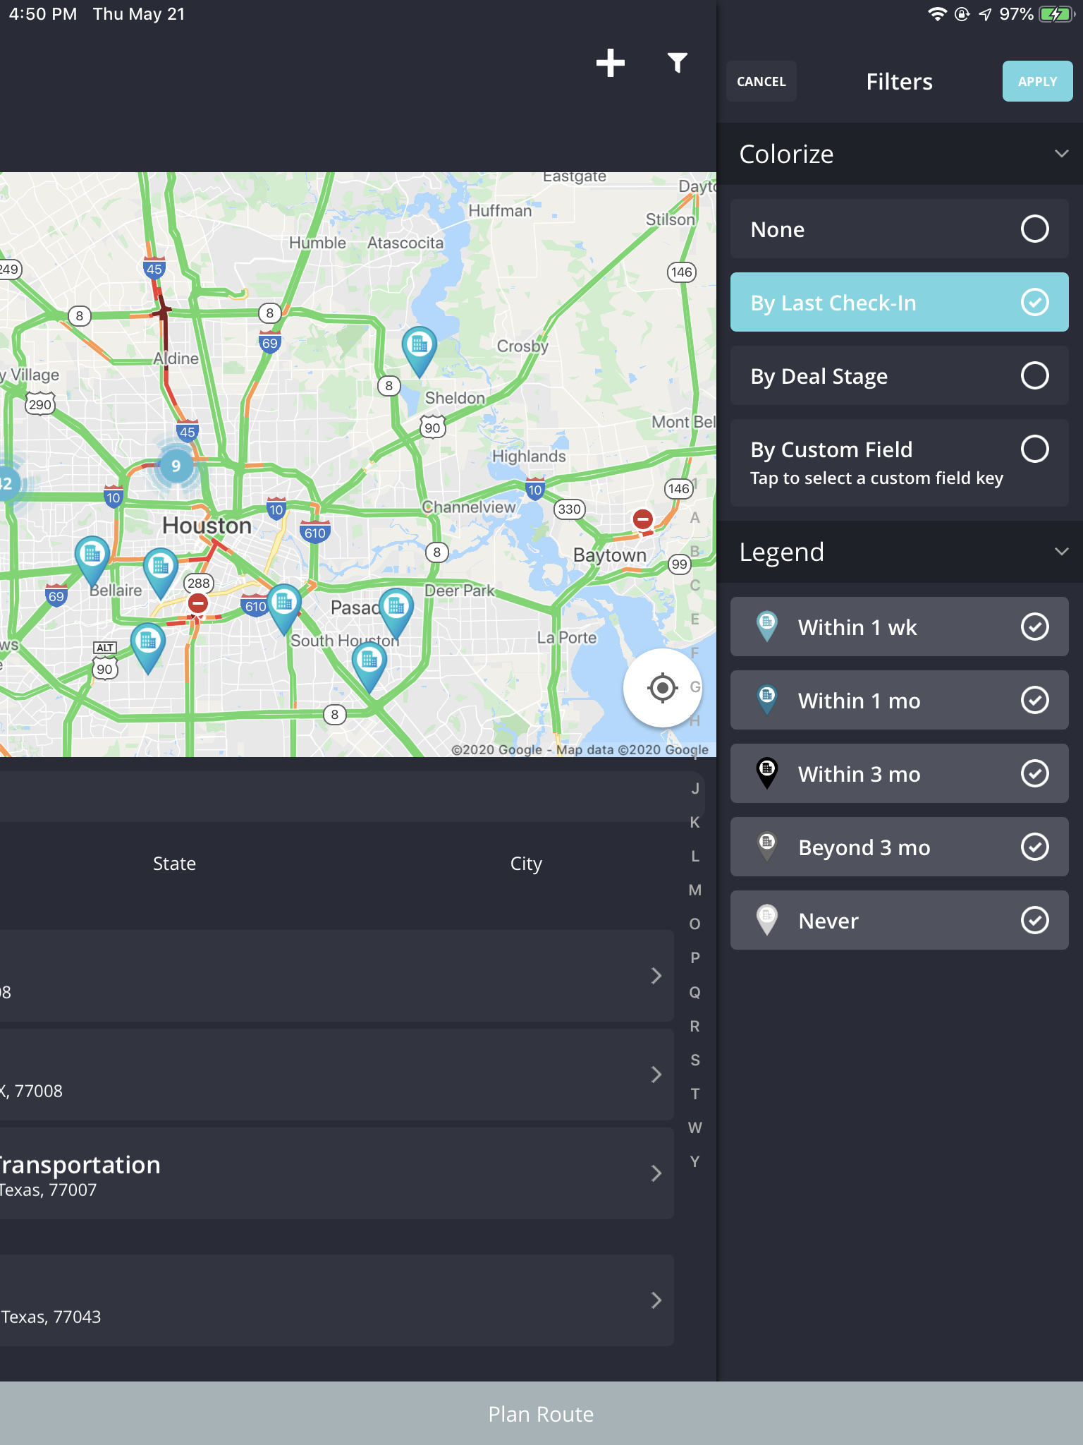Image resolution: width=1083 pixels, height=1445 pixels.
Task: Select the building pin at 610 southeast
Action: click(284, 608)
